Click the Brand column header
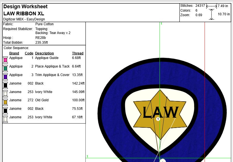Image resolution: width=233 pixels, height=162 pixels. click(x=14, y=53)
